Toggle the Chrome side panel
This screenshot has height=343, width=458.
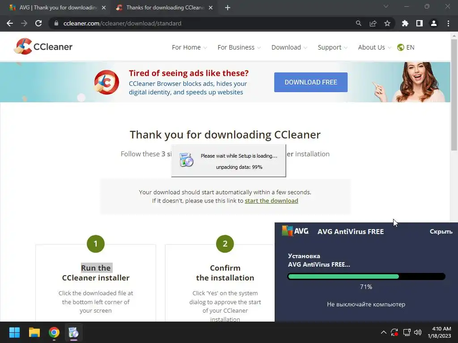(420, 23)
